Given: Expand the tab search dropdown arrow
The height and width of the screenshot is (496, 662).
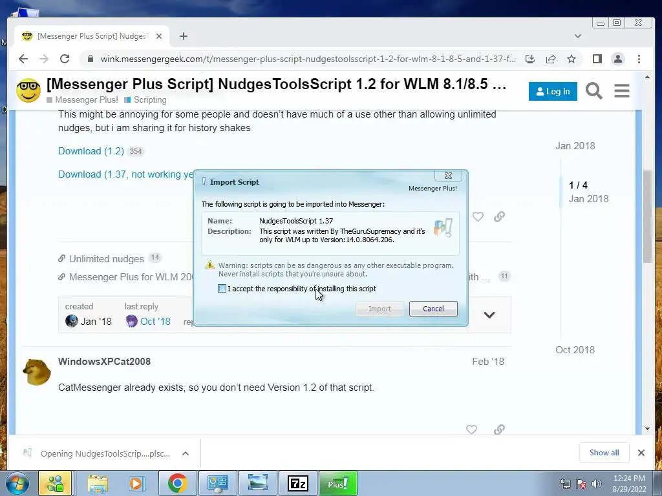Looking at the screenshot, I should point(578,36).
